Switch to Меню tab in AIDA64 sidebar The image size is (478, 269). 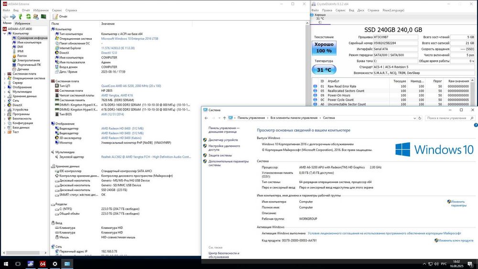pyautogui.click(x=7, y=23)
